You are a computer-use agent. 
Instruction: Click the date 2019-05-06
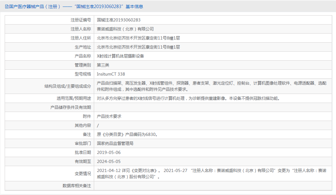(109, 152)
